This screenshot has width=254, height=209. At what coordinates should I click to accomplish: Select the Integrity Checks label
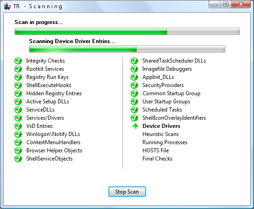(x=45, y=61)
